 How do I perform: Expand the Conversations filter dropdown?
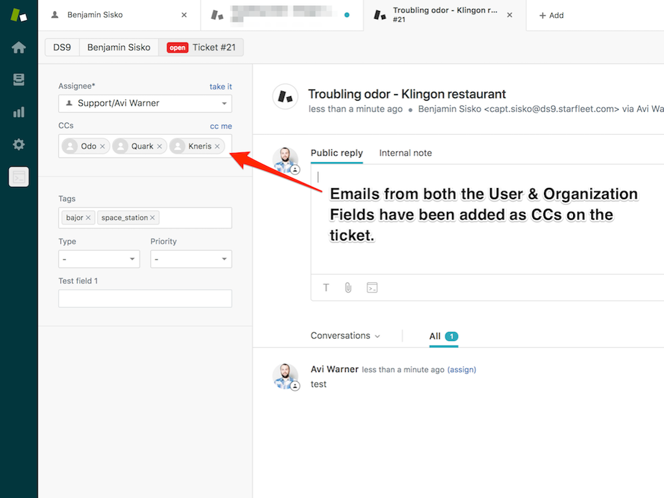[x=346, y=336]
